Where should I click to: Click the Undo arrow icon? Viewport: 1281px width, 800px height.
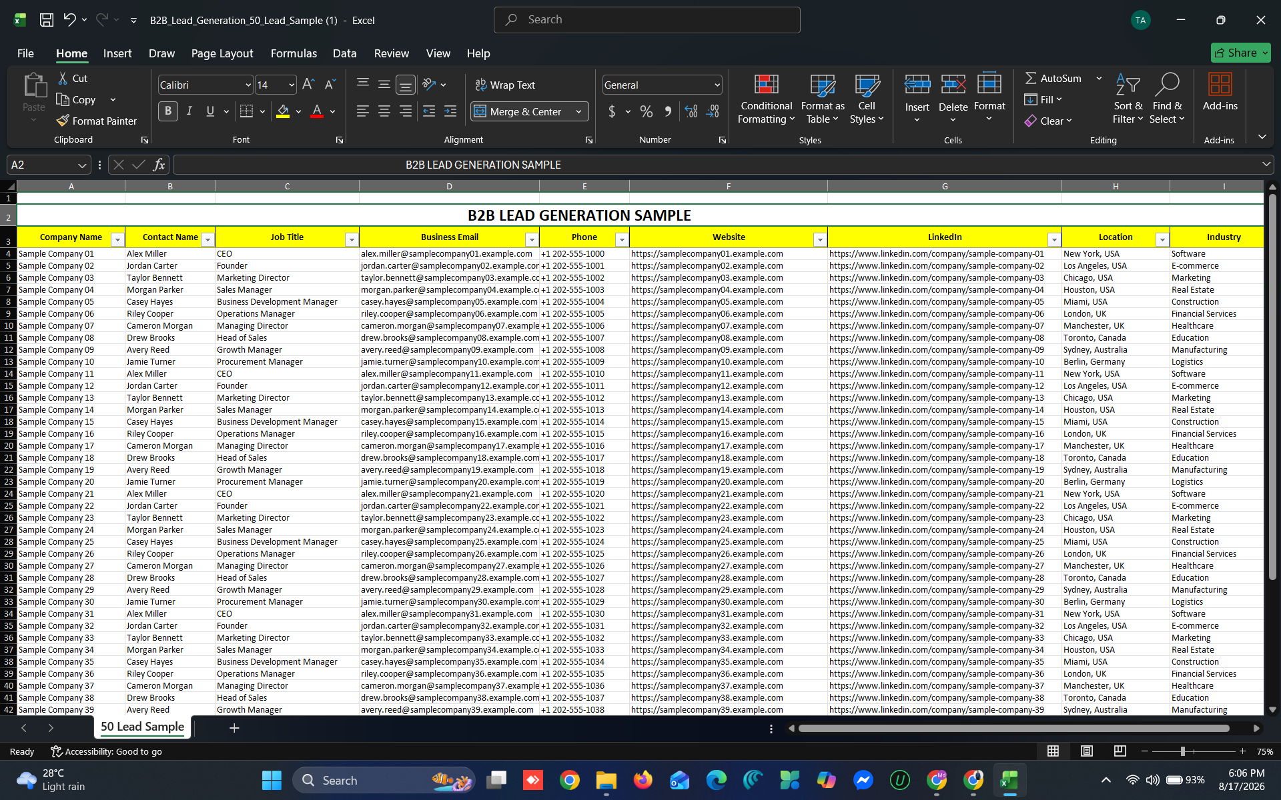coord(69,20)
